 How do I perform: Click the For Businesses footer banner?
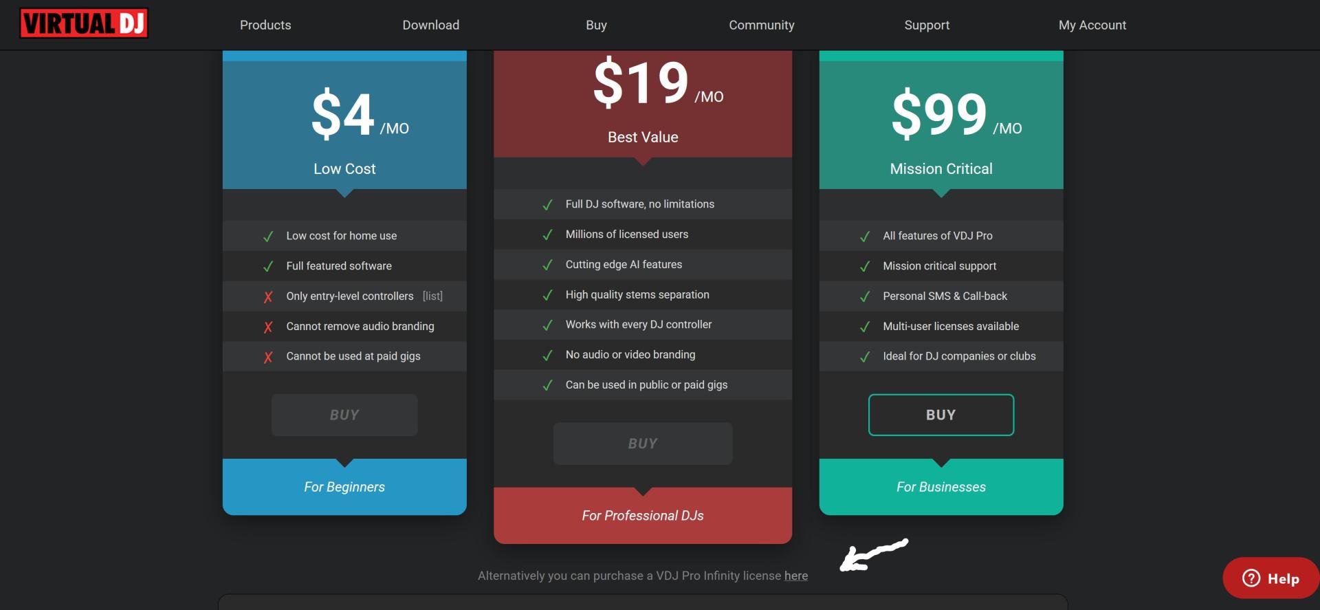point(941,487)
